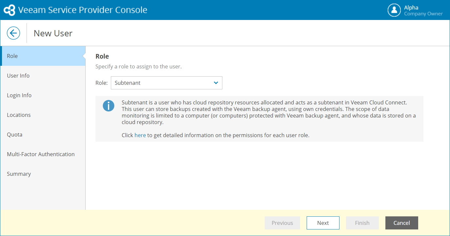Click the Veeam logo icon
The image size is (450, 236).
click(x=9, y=10)
